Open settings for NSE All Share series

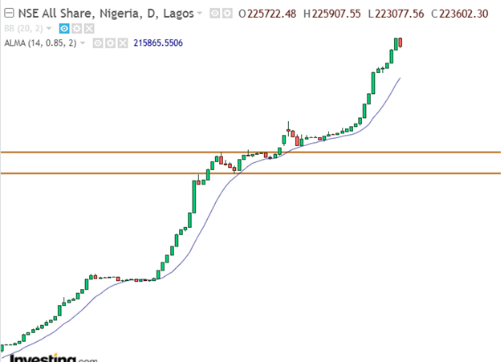click(227, 14)
